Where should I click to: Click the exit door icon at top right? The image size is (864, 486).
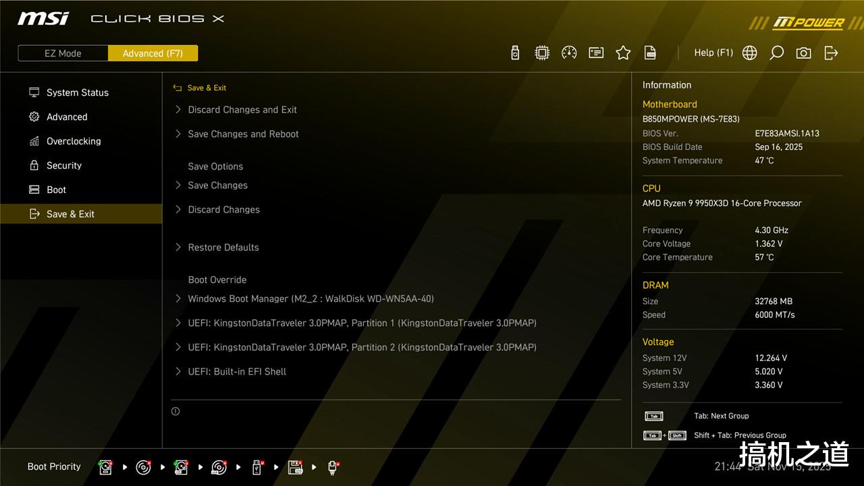tap(831, 53)
